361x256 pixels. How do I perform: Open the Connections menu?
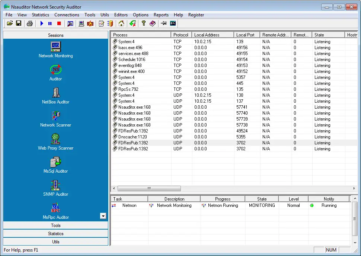coord(67,15)
